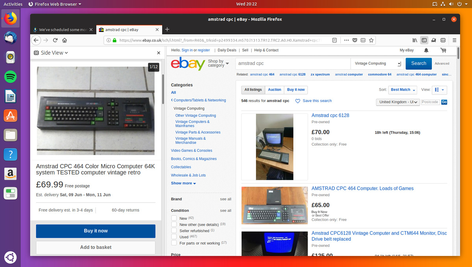This screenshot has height=267, width=472.
Task: Click the Test Pilot toolbar icon
Action: [x=433, y=40]
